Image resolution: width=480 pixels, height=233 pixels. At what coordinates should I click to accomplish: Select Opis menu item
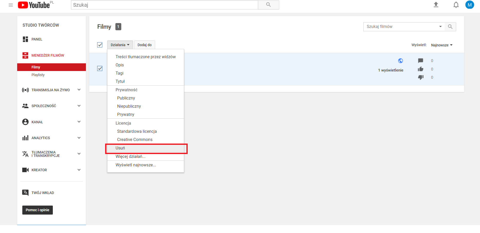(146, 65)
